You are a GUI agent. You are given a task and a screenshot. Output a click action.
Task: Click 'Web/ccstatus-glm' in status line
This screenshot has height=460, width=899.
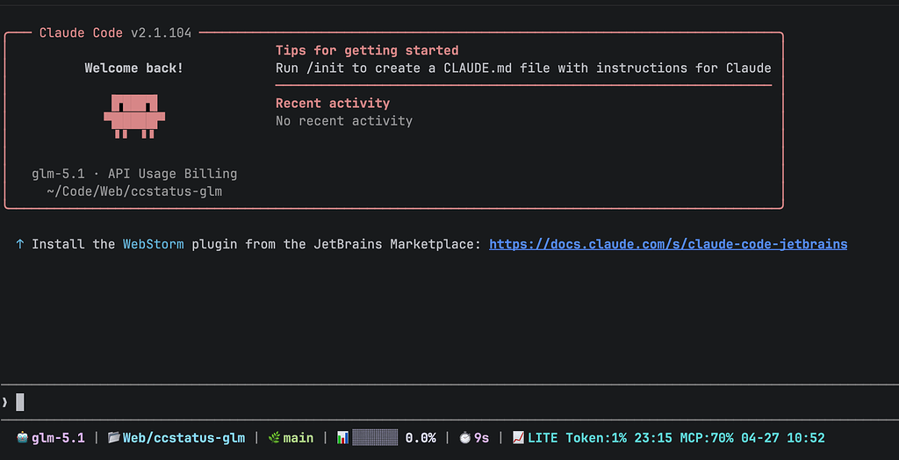(x=184, y=438)
